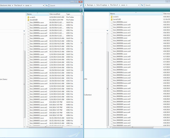Image resolution: width=170 pixels, height=138 pixels.
Task: Collapse the right window's navigation pane chevron
Action: pos(107,30)
